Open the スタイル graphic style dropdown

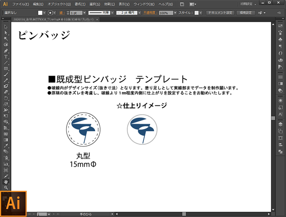point(201,13)
